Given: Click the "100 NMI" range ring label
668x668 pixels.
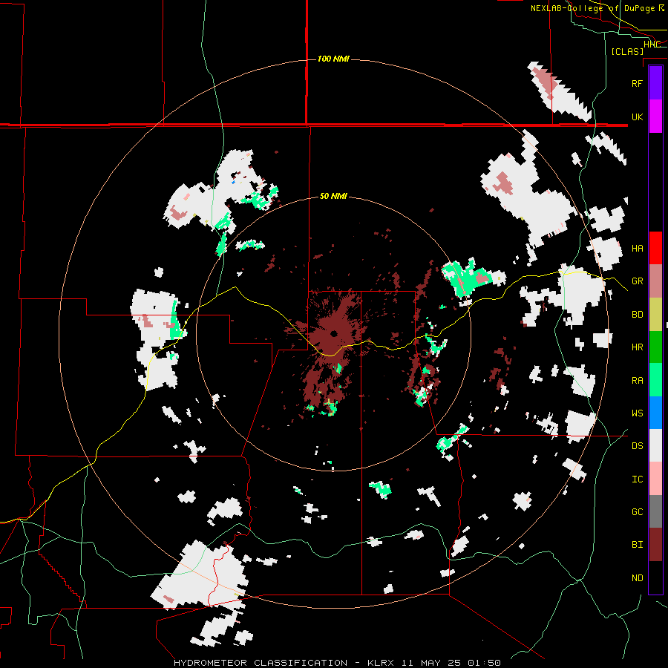Looking at the screenshot, I should 333,59.
